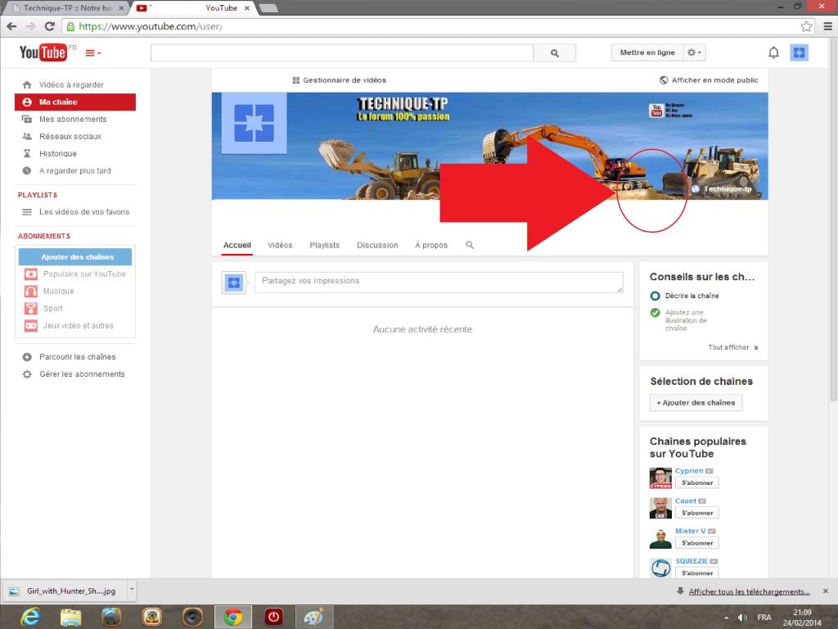Click the Musique headphones icon
The height and width of the screenshot is (629, 838).
(x=31, y=291)
